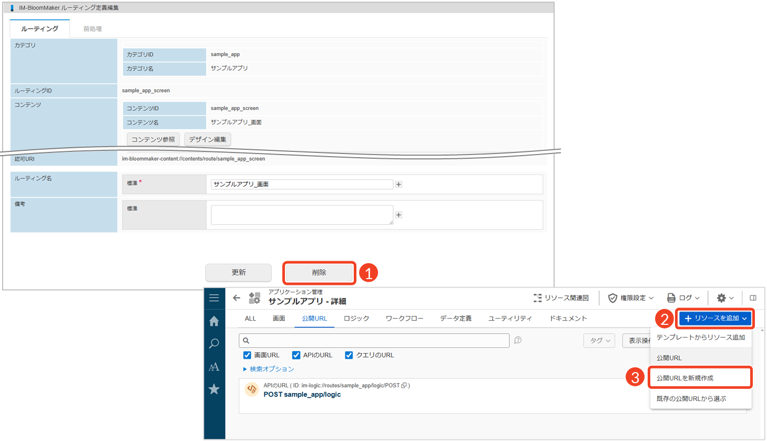Screen dimensions: 767x441
Task: Click the sidebar search magnifier icon
Action: (x=214, y=344)
